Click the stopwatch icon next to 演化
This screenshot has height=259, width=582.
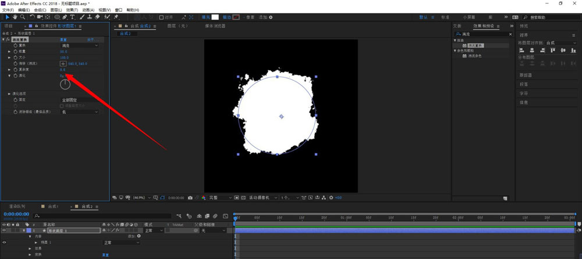pyautogui.click(x=15, y=76)
